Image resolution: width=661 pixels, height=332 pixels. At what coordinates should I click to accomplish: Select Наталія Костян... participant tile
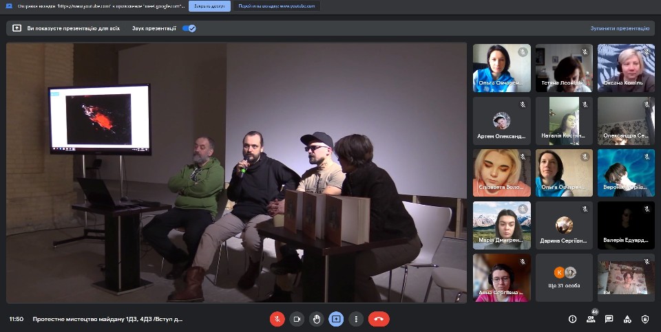[x=564, y=121]
